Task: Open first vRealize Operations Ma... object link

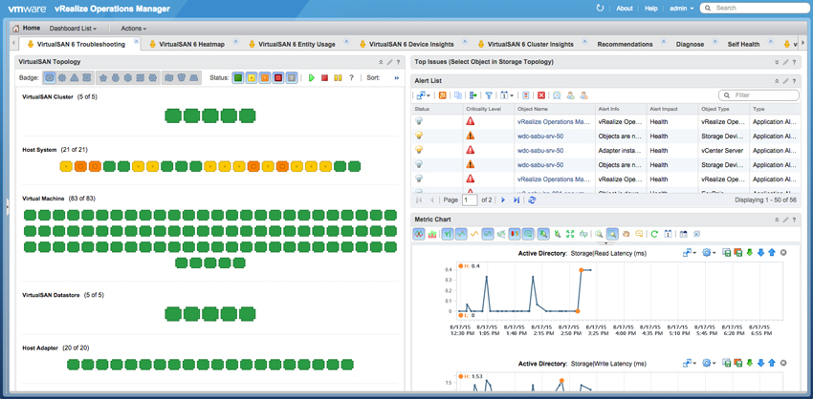Action: (554, 121)
